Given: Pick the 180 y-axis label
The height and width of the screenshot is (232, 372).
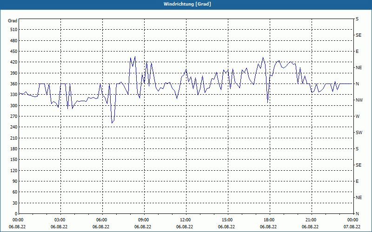Looking at the screenshot, I should click(x=14, y=149).
